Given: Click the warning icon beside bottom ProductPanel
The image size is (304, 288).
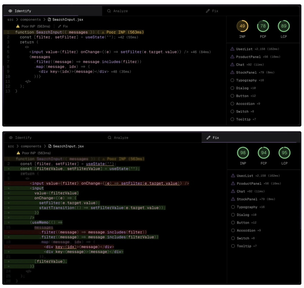Looking at the screenshot, I should (233, 183).
